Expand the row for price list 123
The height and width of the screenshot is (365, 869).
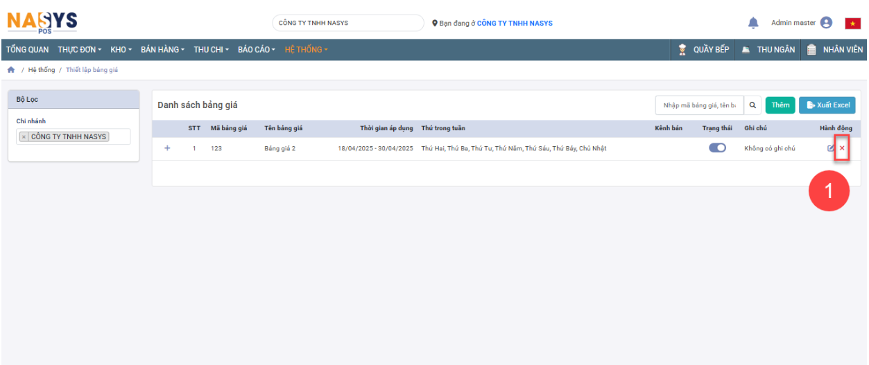point(167,148)
